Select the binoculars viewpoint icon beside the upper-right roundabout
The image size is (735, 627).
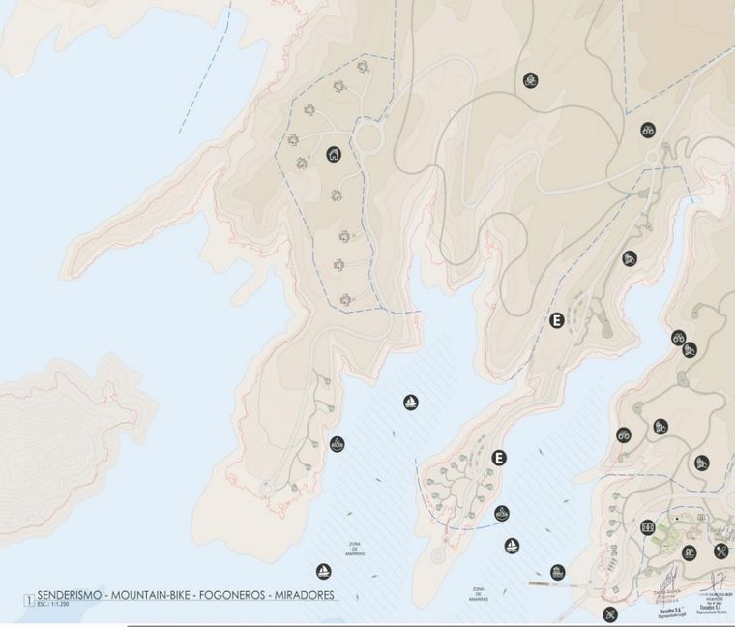tap(648, 130)
